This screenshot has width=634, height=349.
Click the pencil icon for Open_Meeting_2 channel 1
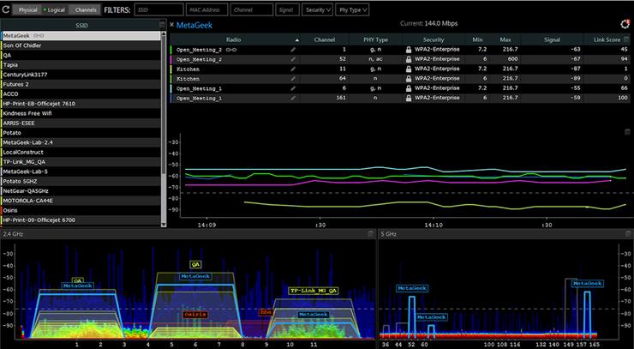point(293,51)
